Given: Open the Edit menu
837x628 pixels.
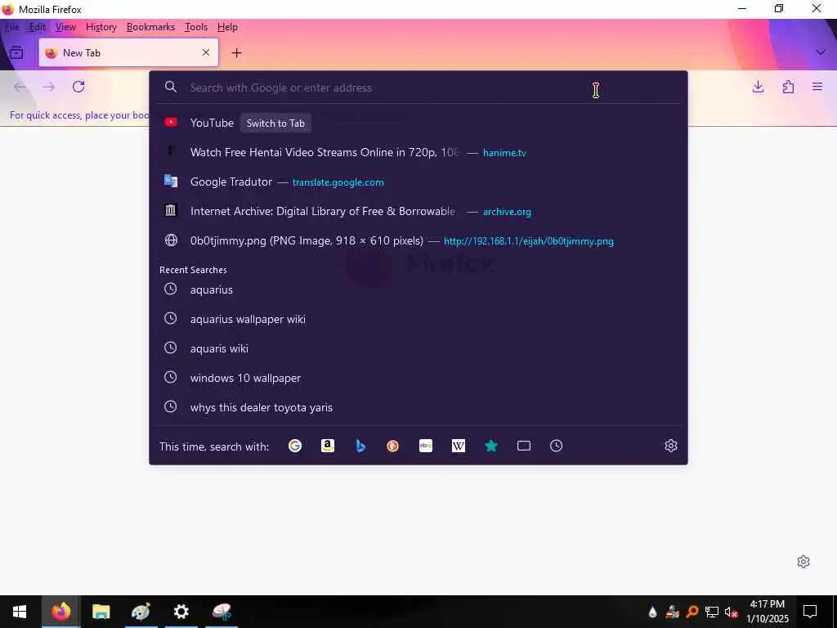Looking at the screenshot, I should 38,27.
